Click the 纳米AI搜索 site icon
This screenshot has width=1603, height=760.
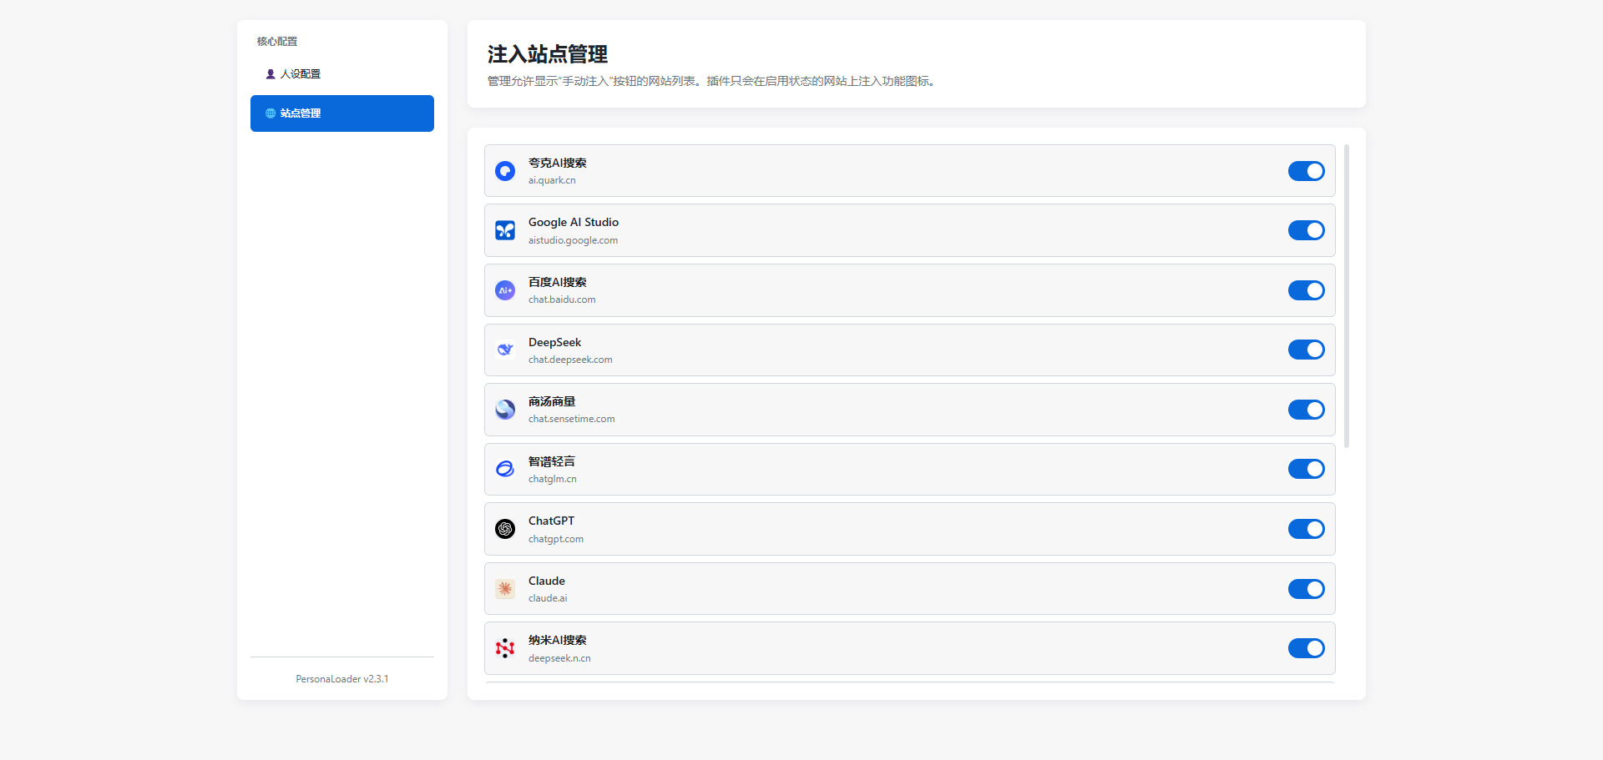tap(505, 648)
